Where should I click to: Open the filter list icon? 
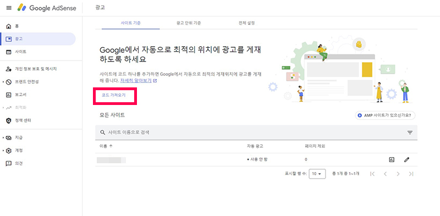point(410,132)
